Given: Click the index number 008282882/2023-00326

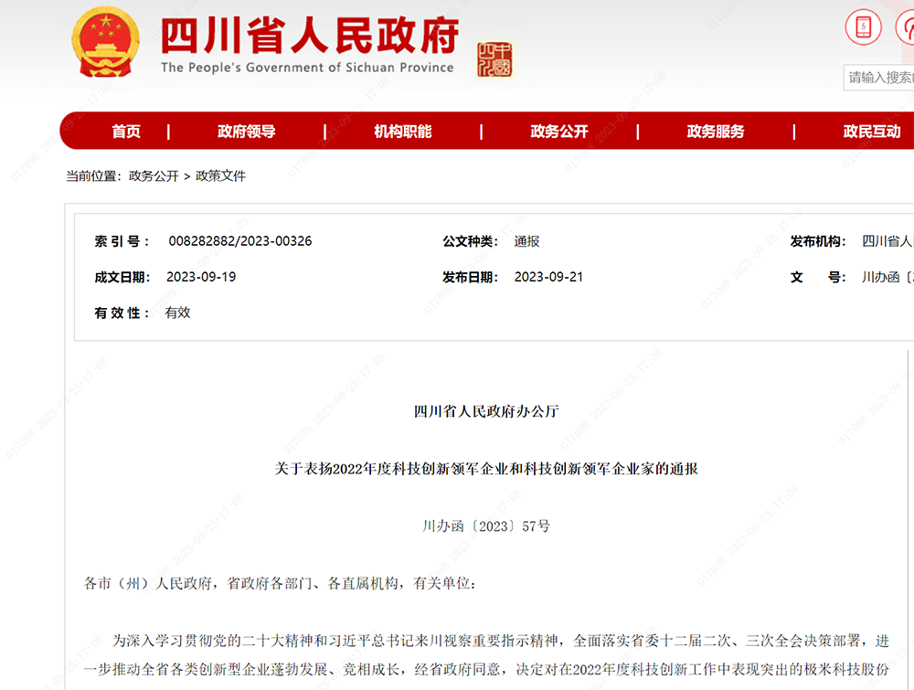Looking at the screenshot, I should coord(240,241).
